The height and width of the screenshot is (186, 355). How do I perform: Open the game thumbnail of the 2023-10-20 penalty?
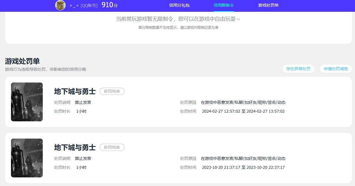pos(27,158)
